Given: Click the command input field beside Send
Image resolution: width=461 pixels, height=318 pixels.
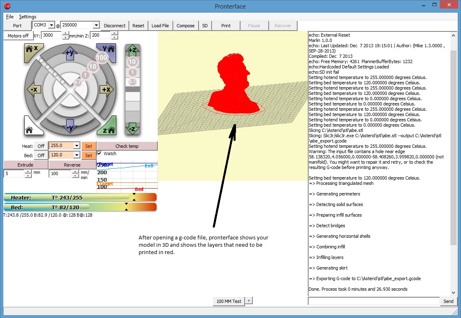Looking at the screenshot, I should pyautogui.click(x=374, y=301).
